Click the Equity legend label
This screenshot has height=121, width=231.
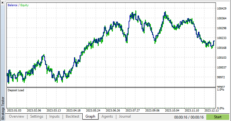24,5
